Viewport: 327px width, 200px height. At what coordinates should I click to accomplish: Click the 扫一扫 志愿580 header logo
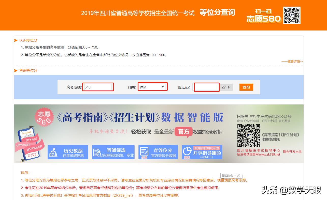tap(263, 16)
